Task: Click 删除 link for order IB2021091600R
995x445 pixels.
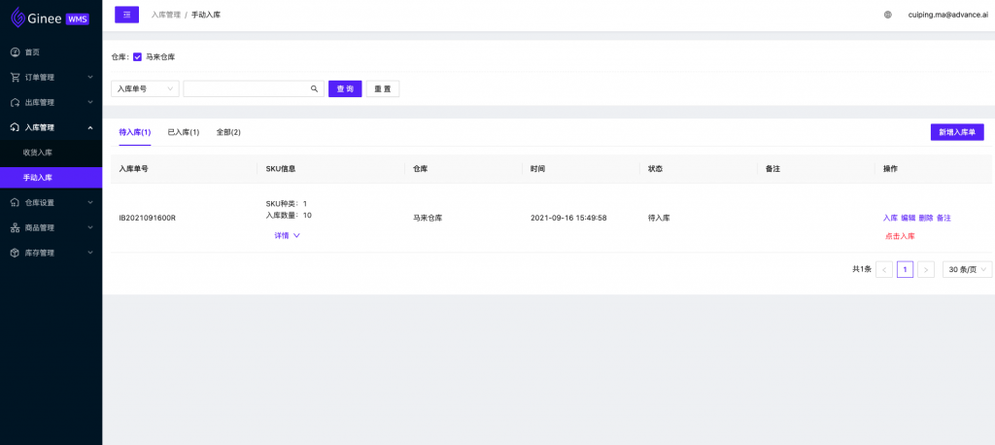Action: (x=926, y=218)
